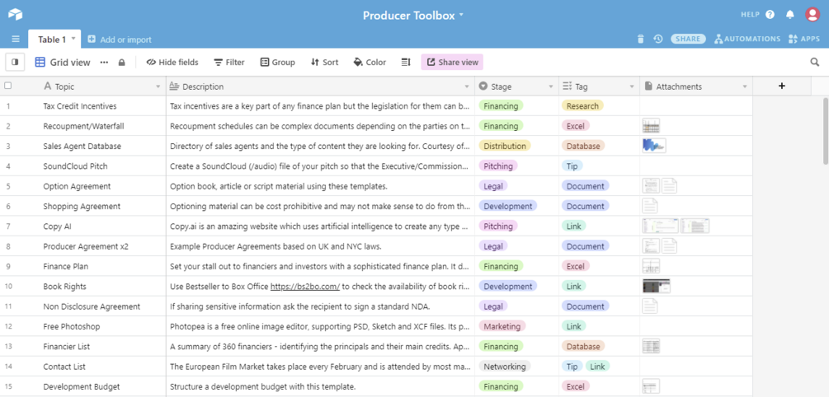Open Description column dropdown arrow
Image resolution: width=829 pixels, height=397 pixels.
(x=467, y=86)
